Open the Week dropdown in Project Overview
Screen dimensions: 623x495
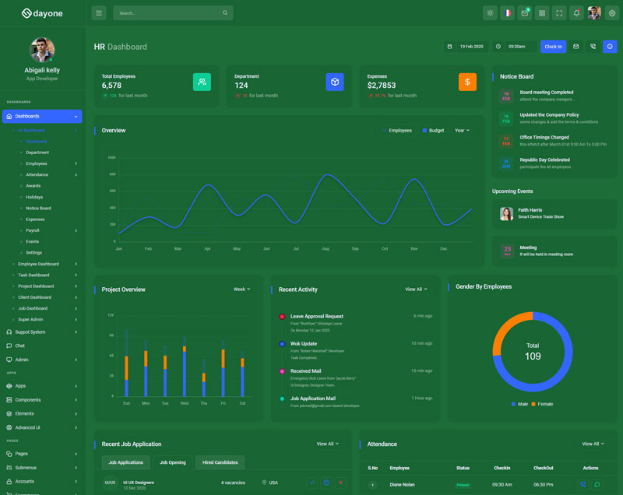tap(242, 290)
